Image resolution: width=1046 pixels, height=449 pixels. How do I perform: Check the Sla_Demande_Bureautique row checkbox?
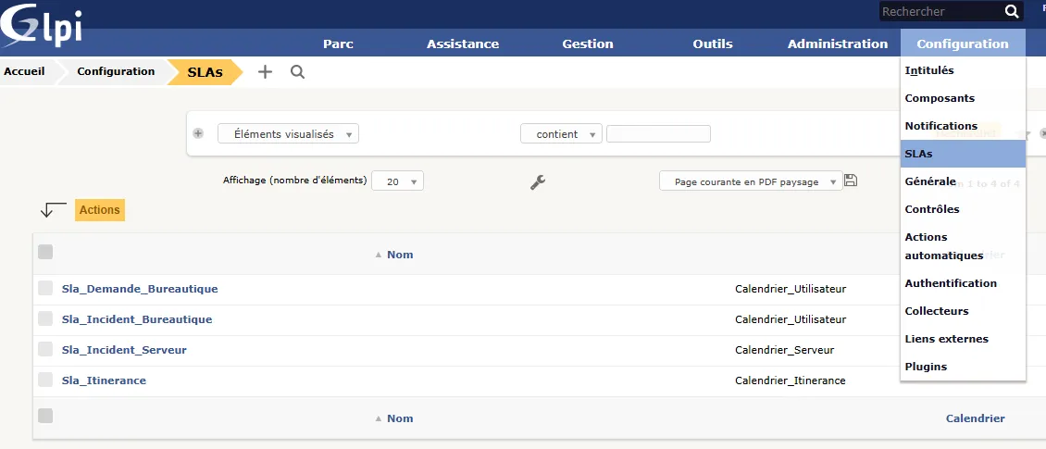tap(45, 288)
